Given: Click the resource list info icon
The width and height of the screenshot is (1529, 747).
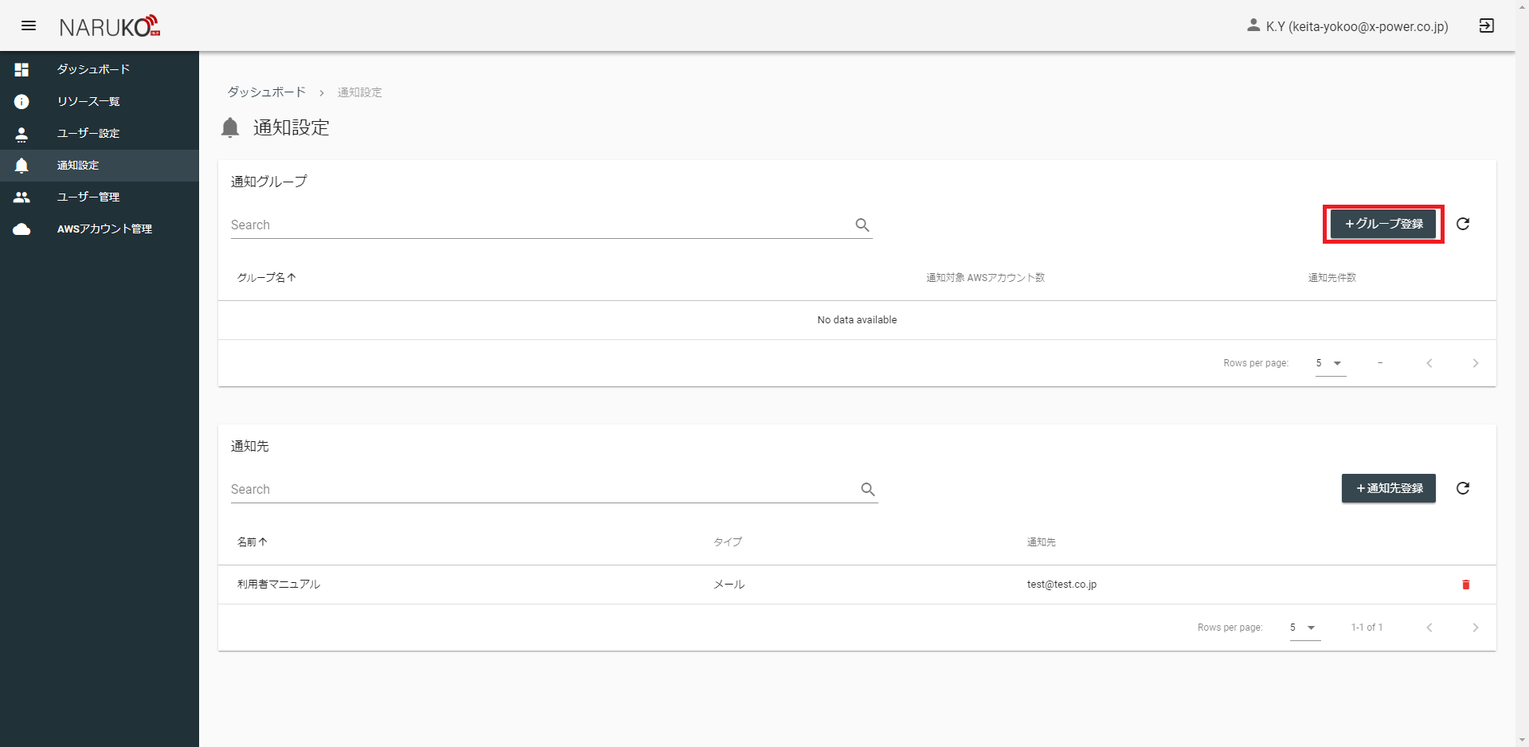Looking at the screenshot, I should click(22, 102).
